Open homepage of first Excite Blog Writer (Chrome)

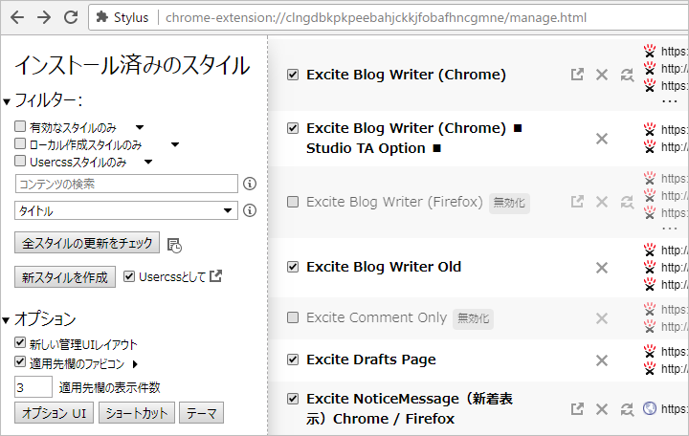click(577, 75)
